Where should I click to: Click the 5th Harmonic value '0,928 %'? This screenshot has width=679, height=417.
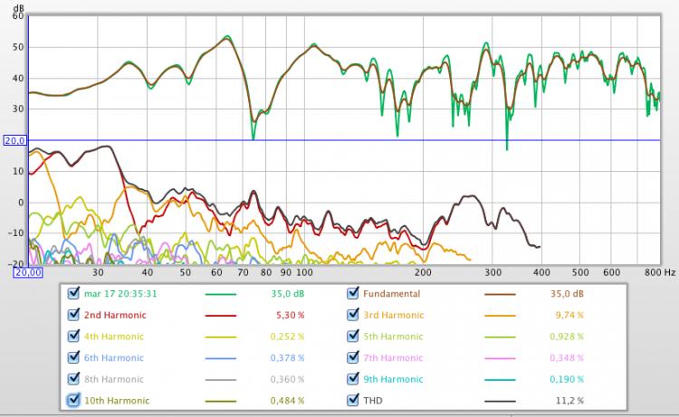(x=567, y=336)
